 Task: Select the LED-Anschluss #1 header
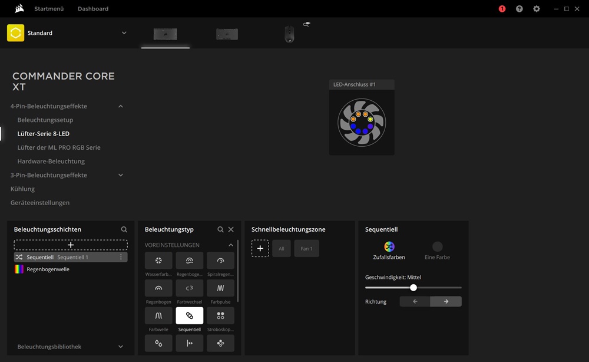point(362,84)
